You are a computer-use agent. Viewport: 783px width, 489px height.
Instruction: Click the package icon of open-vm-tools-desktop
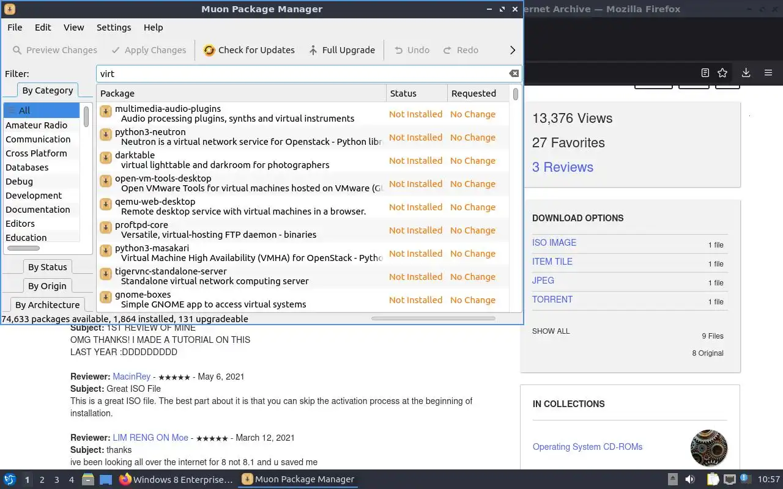105,181
